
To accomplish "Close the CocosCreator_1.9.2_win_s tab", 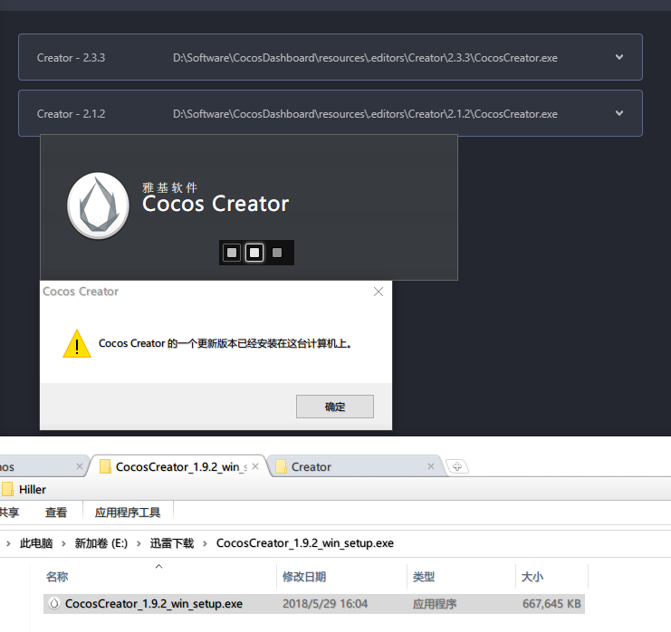I will click(x=255, y=466).
